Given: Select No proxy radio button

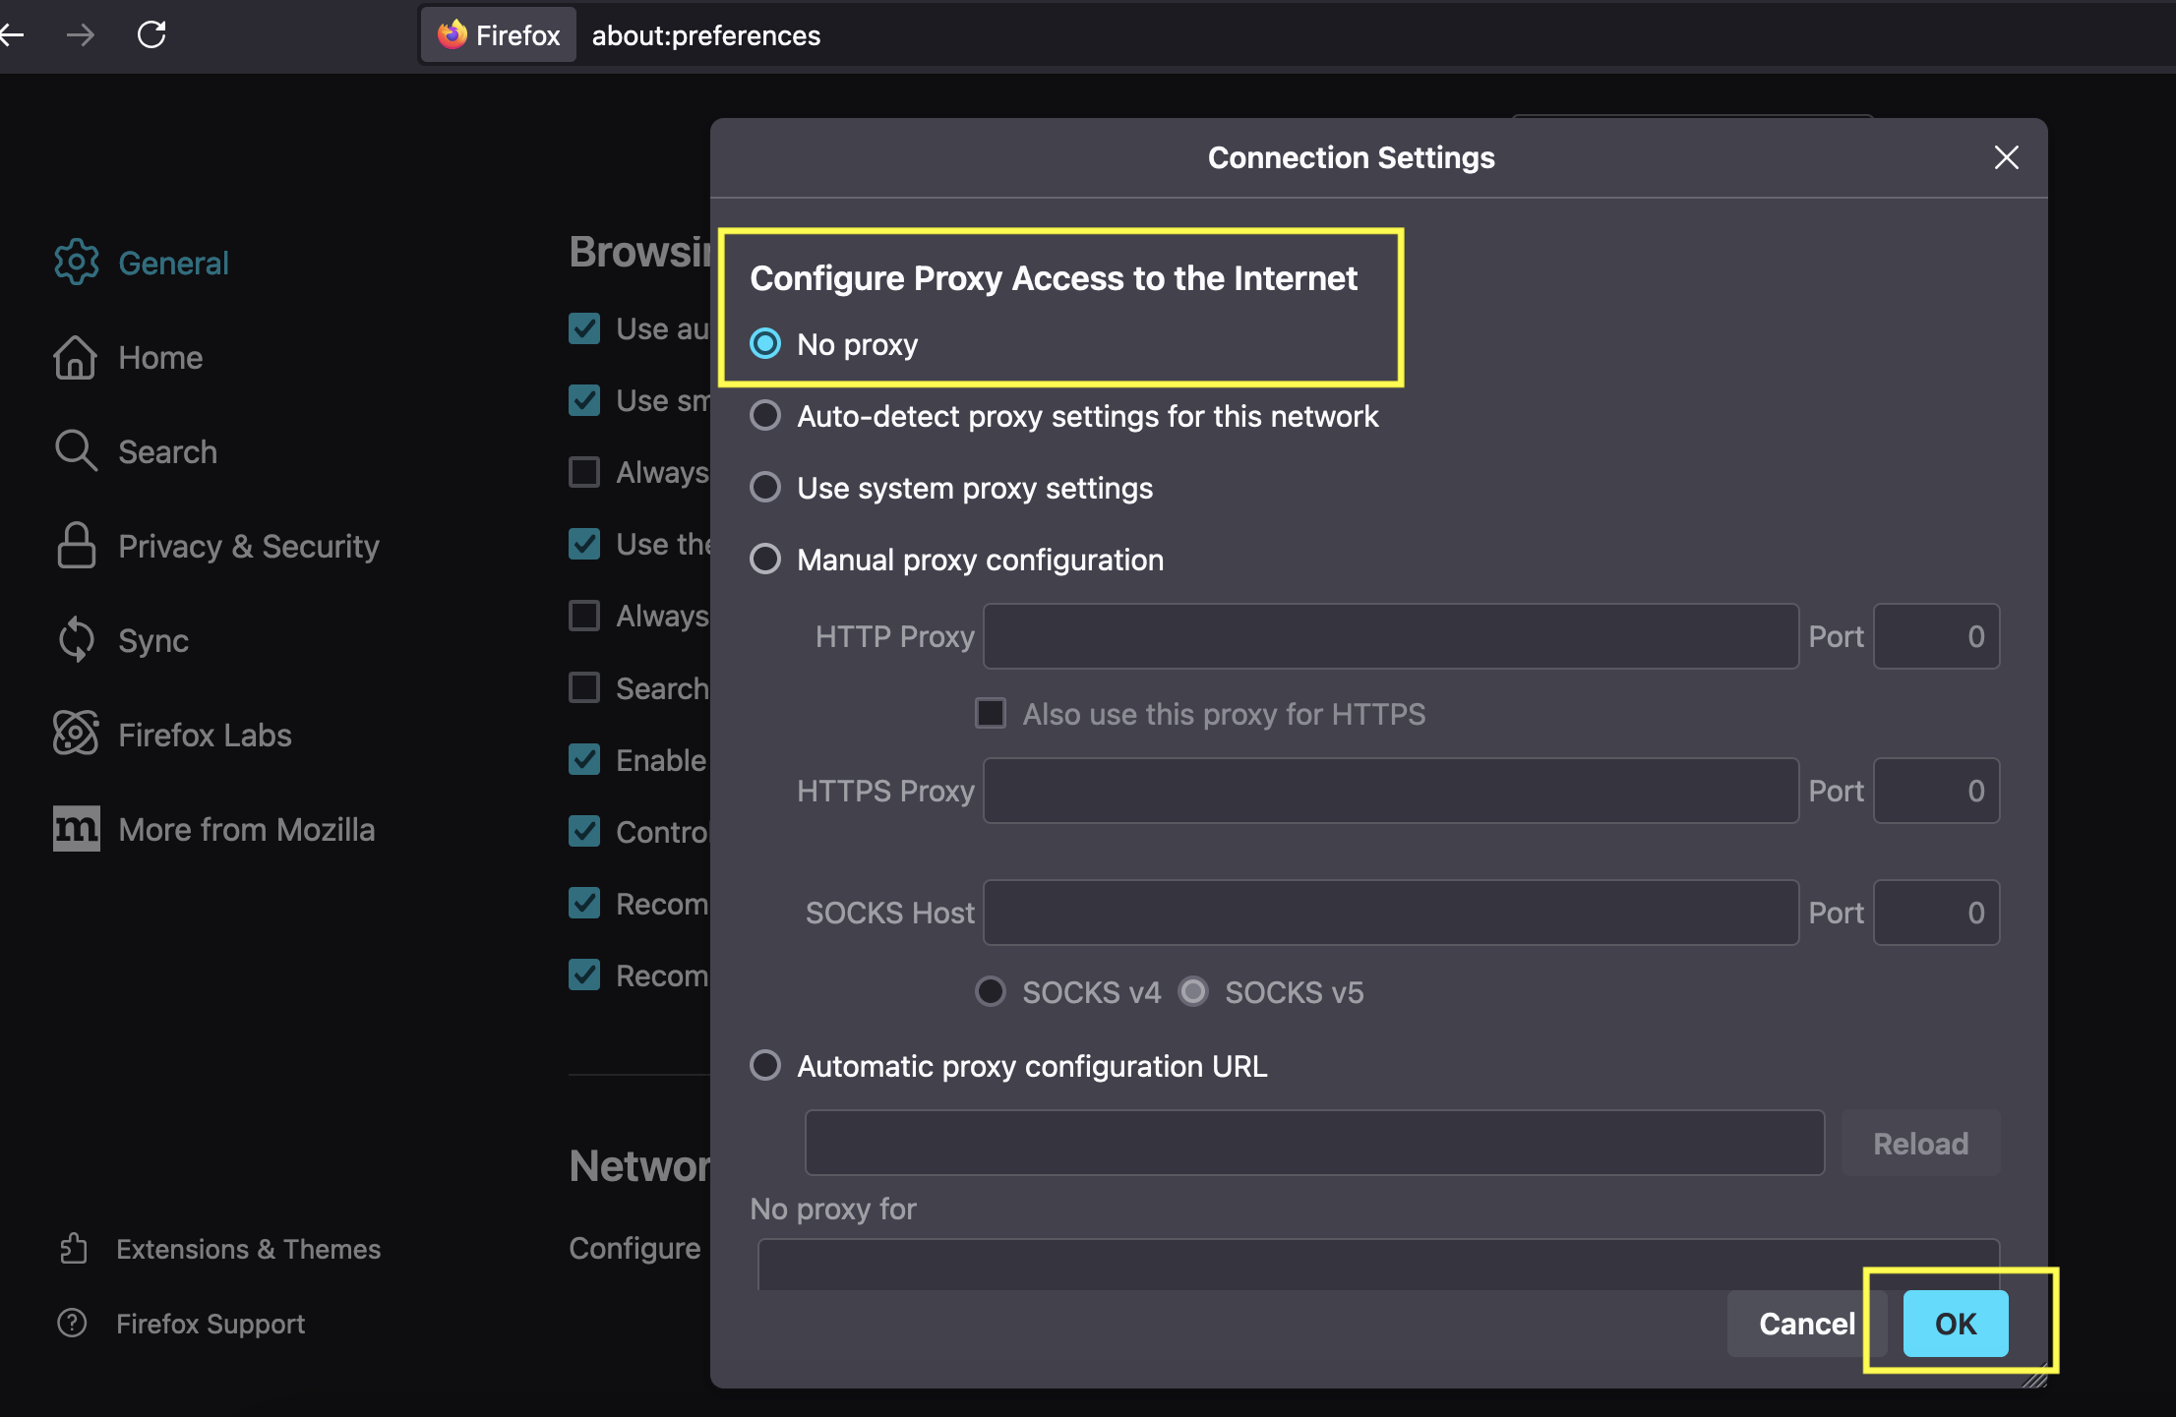Looking at the screenshot, I should click(x=766, y=344).
